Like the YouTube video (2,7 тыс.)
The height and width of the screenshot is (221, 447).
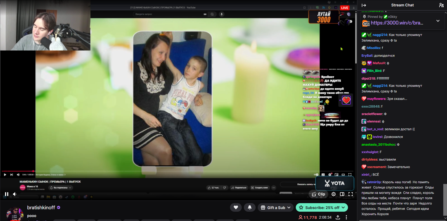coord(214,188)
